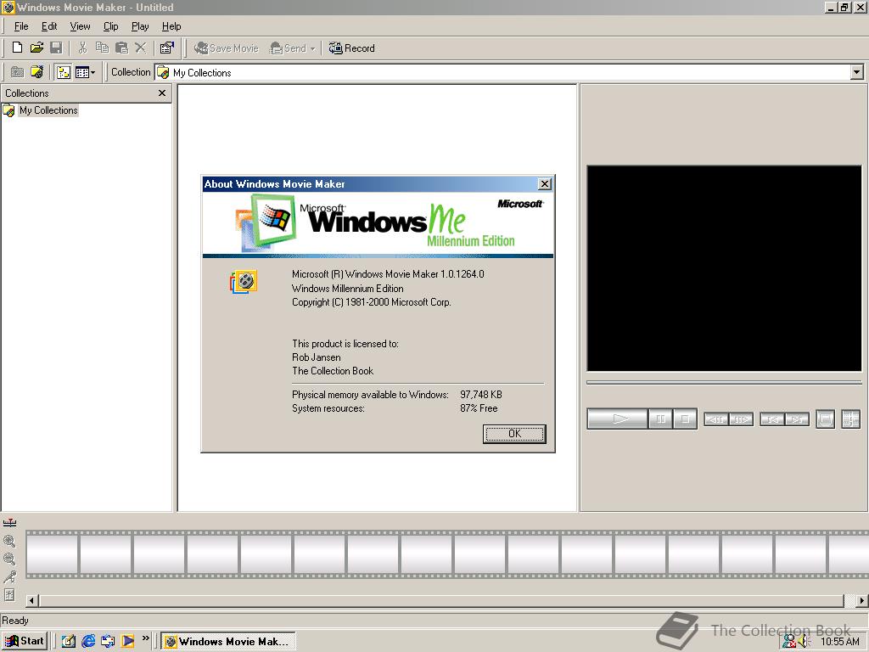Click the Save Project floppy icon
The image size is (869, 652).
click(x=56, y=48)
